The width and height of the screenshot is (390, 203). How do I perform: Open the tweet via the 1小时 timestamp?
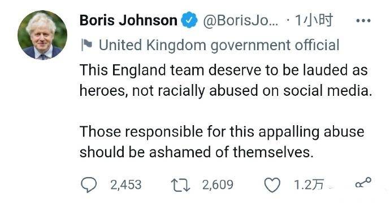(314, 20)
